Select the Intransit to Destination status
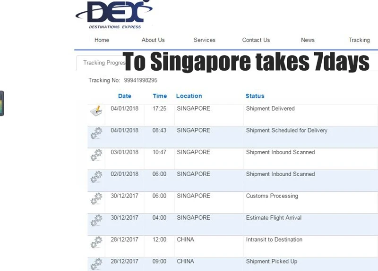 coord(274,239)
